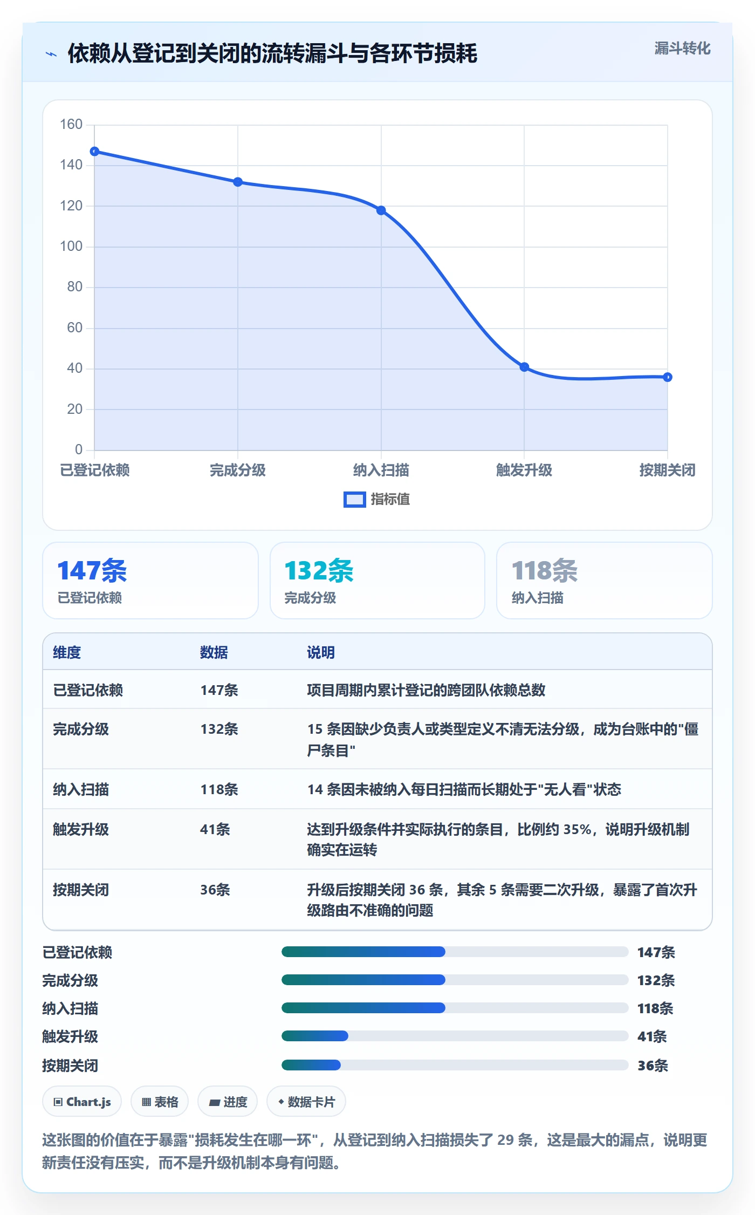This screenshot has height=1215, width=755.
Task: Click the 132条 value beside the progress bar
Action: 656,980
